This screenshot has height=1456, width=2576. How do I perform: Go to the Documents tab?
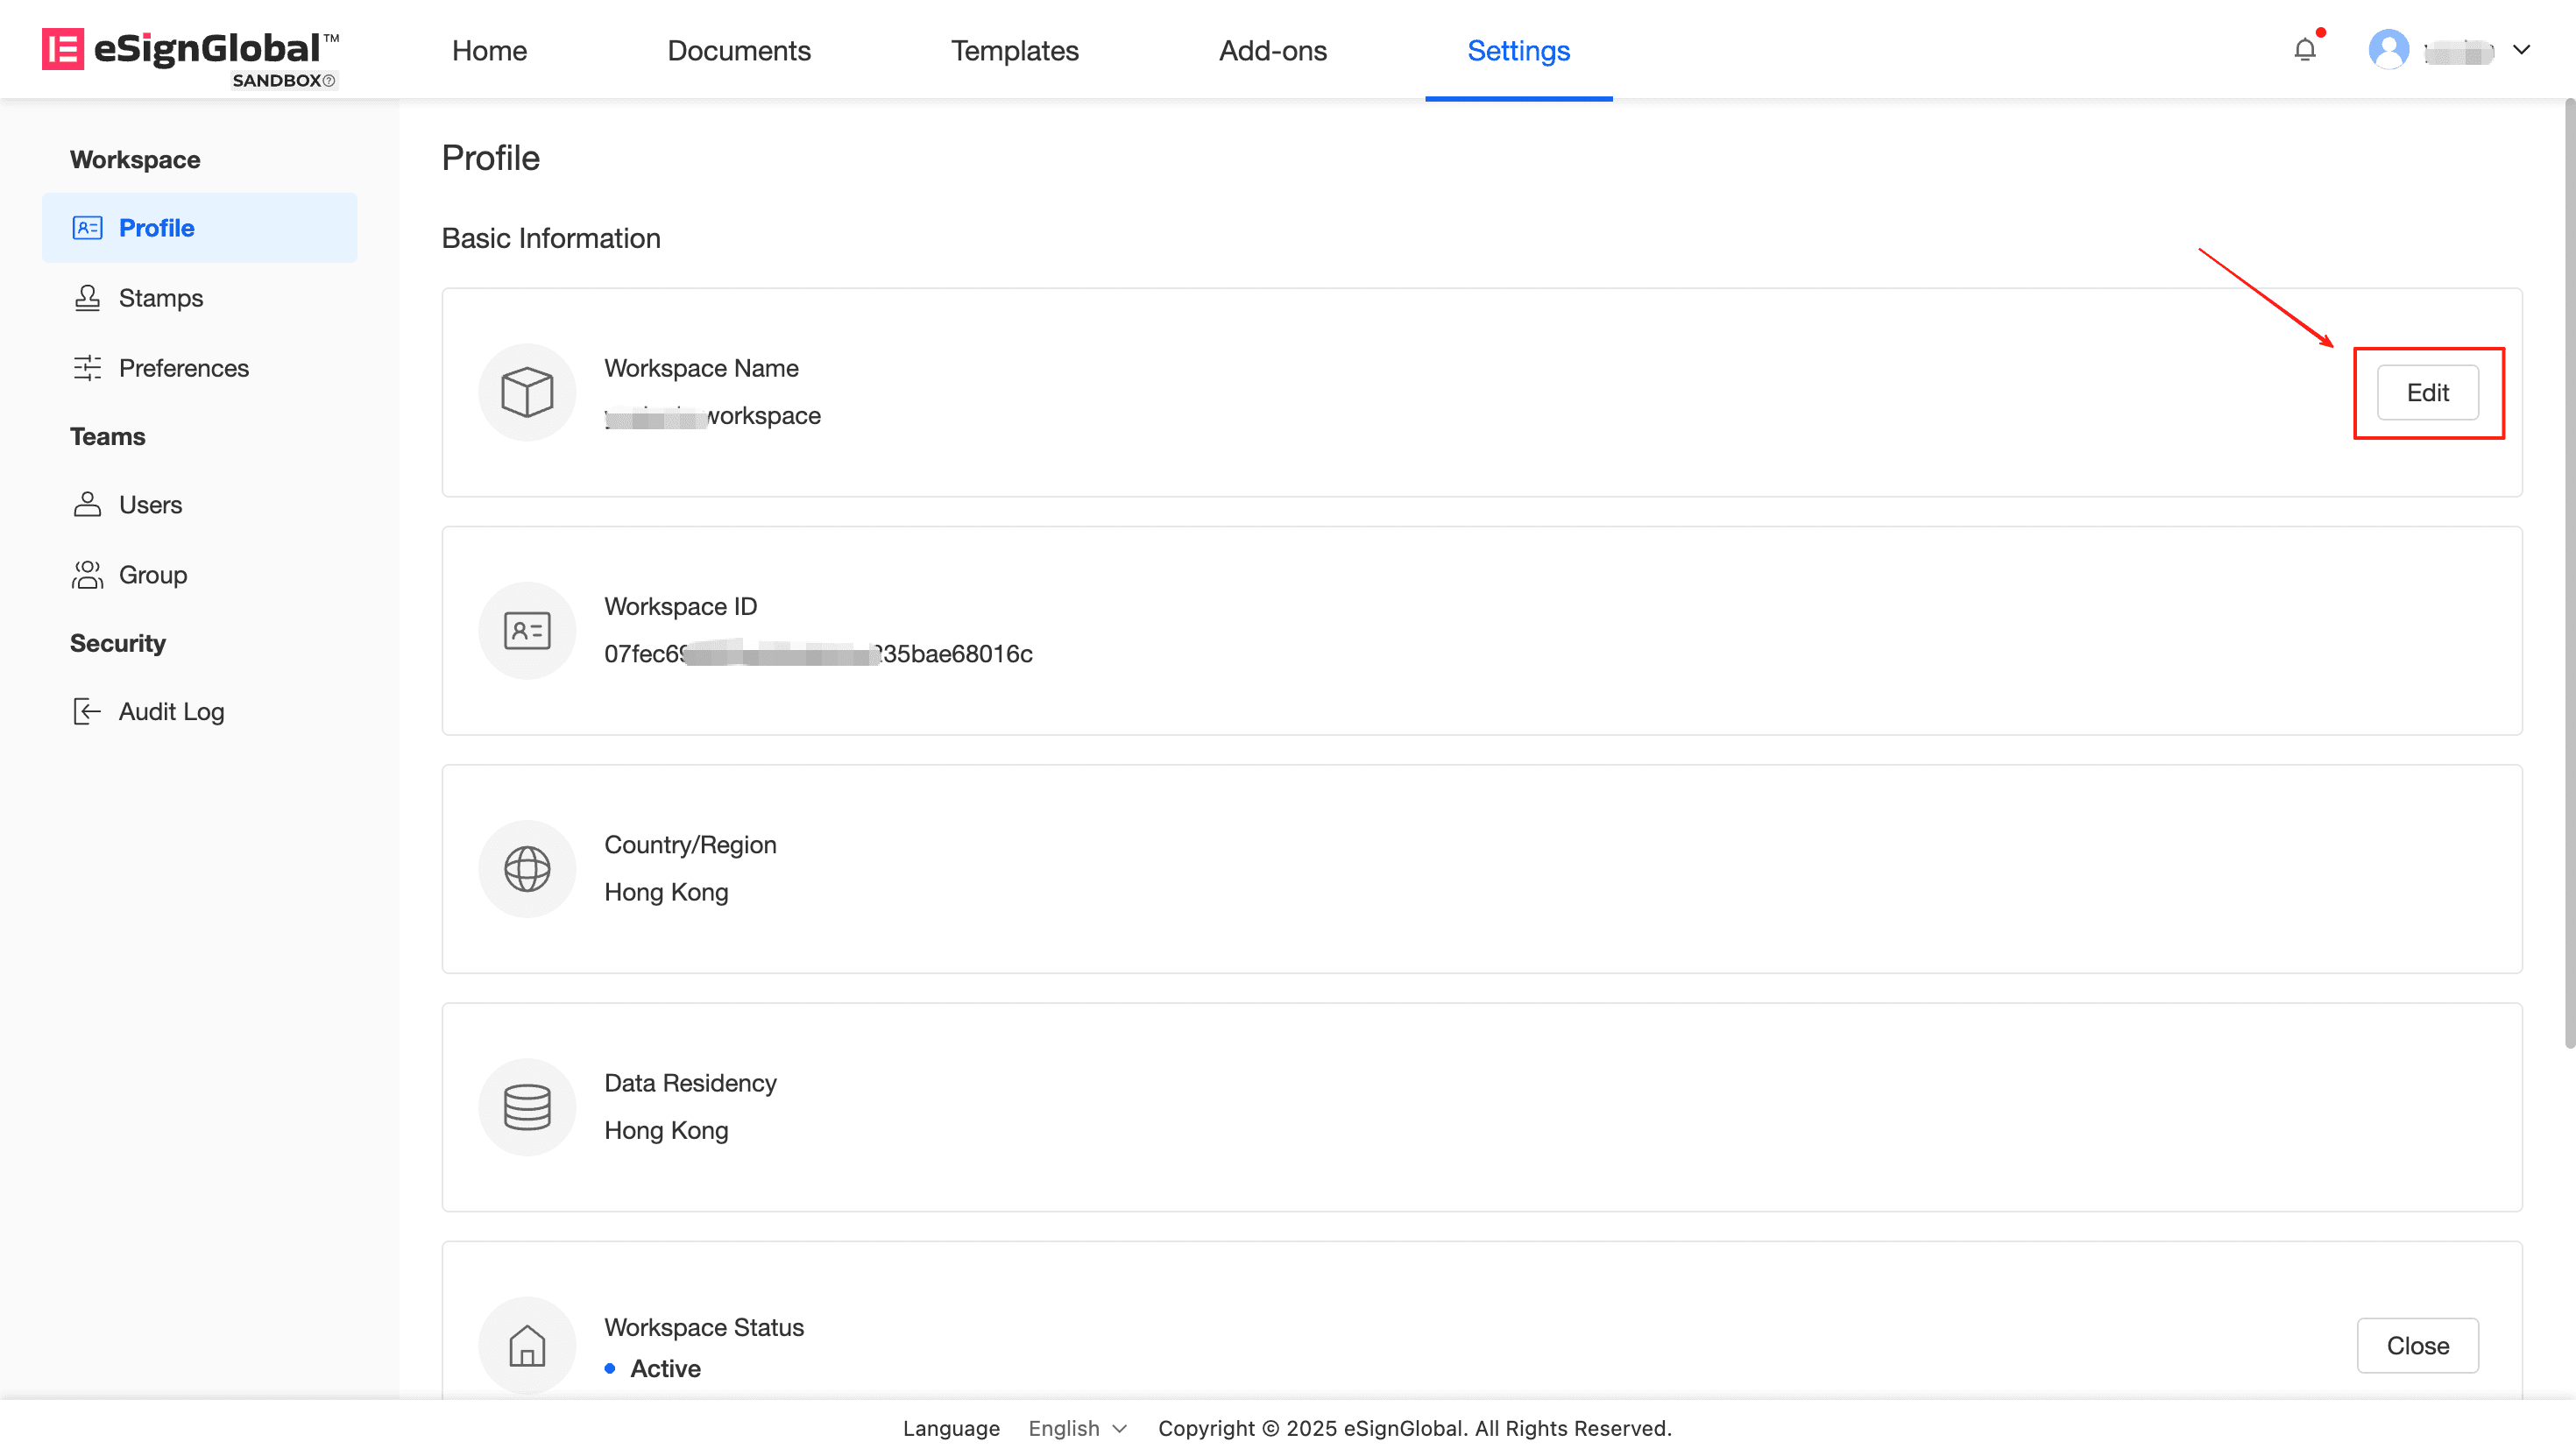[738, 50]
